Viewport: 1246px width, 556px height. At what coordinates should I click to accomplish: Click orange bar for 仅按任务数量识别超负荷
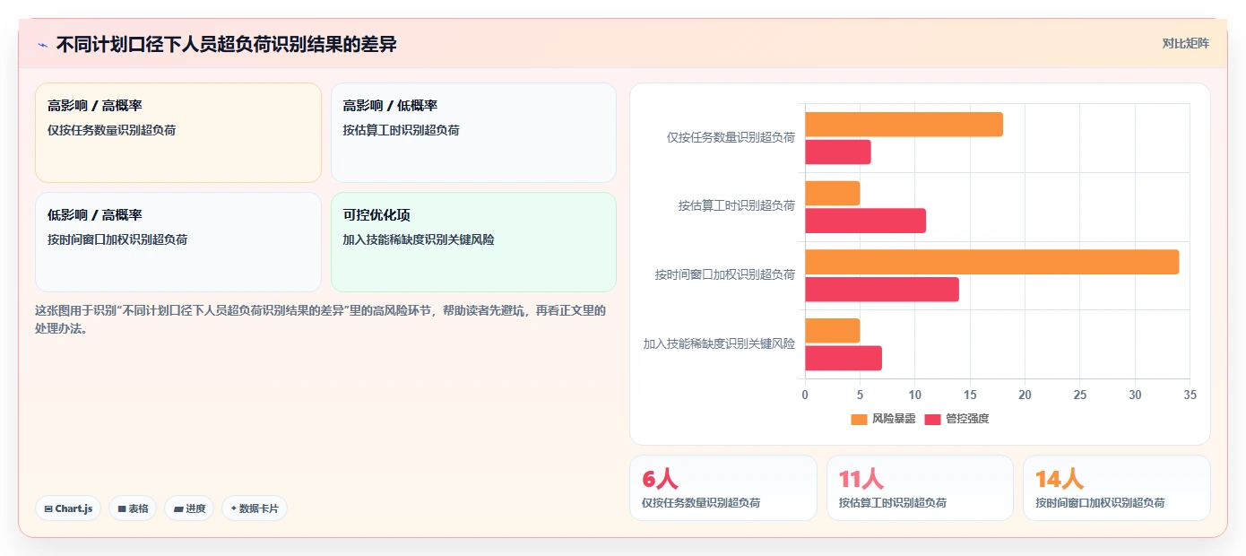(904, 125)
